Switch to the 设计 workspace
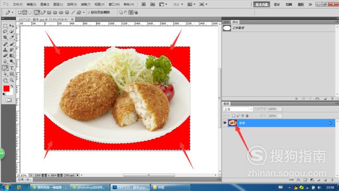The height and width of the screenshot is (191, 339). pyautogui.click(x=277, y=4)
